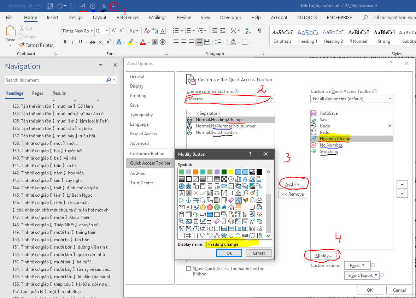Click the Display name text field
This screenshot has width=416, height=298.
click(x=239, y=244)
